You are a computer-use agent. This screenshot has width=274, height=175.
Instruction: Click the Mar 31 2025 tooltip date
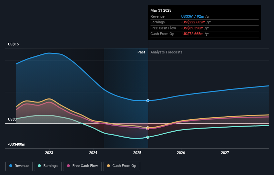[161, 10]
